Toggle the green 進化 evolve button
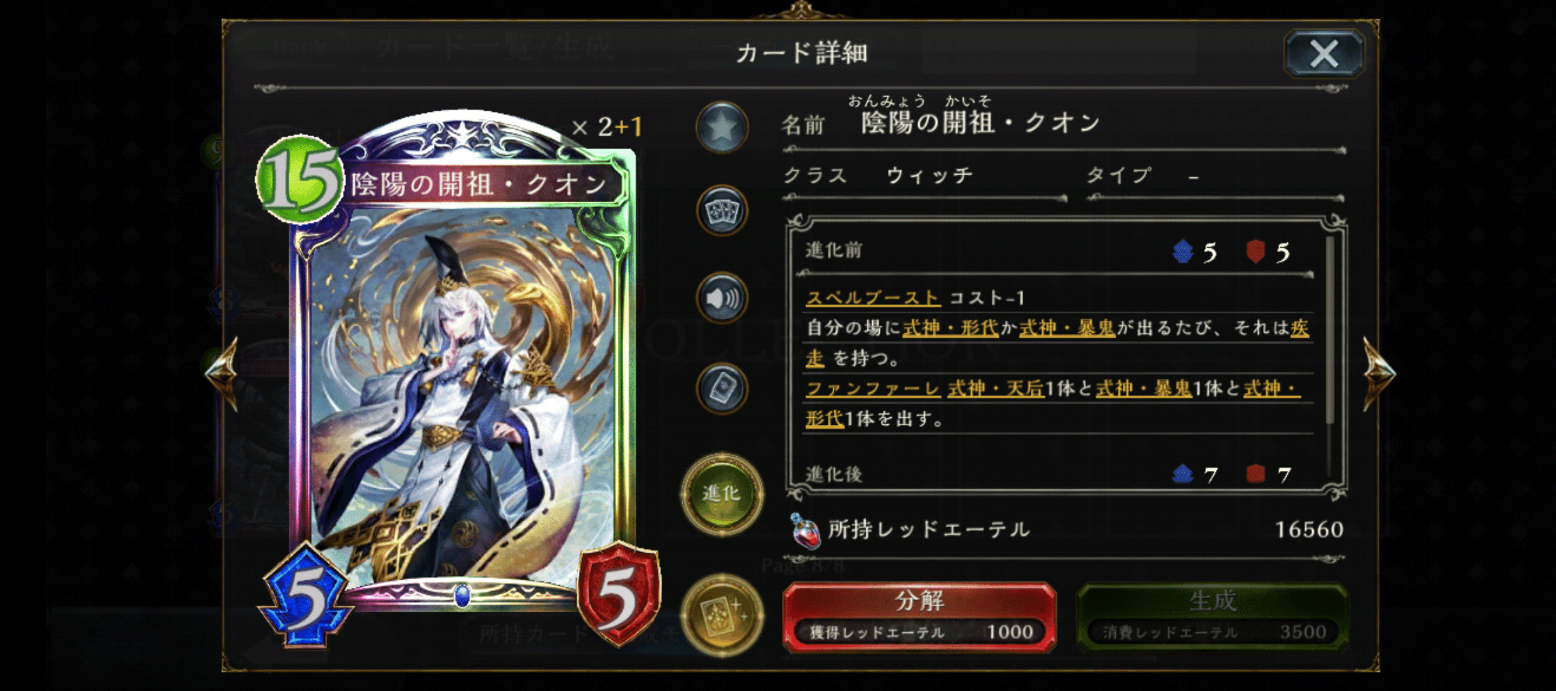Viewport: 1556px width, 691px height. pyautogui.click(x=722, y=493)
